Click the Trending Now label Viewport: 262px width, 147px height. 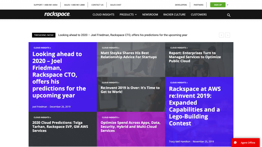click(x=43, y=35)
